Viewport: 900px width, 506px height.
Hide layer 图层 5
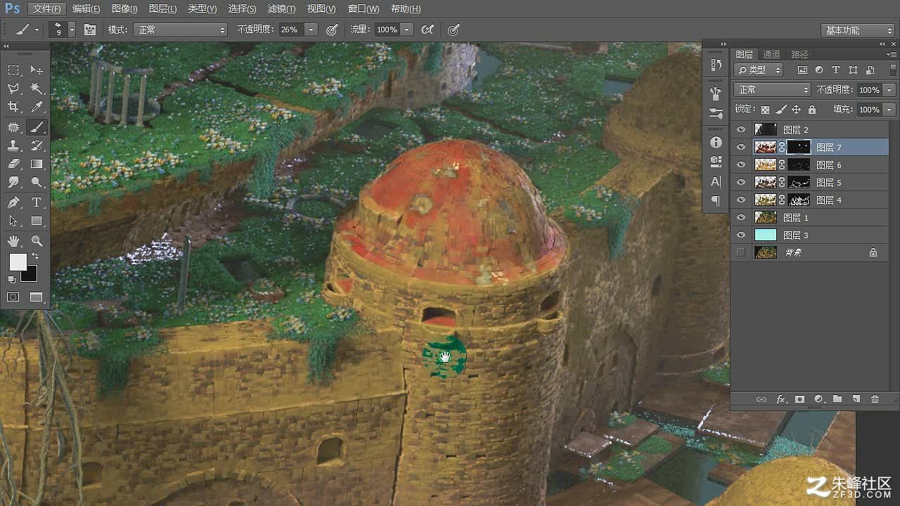(x=740, y=182)
